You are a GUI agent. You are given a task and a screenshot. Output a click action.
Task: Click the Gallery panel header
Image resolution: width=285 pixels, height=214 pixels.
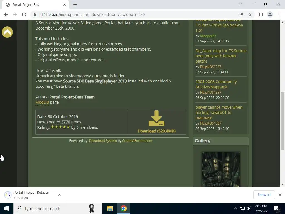coord(221,141)
